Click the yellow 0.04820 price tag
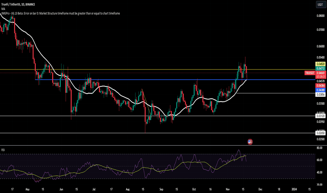Screen dimensions: 327x193 [x=320, y=64]
